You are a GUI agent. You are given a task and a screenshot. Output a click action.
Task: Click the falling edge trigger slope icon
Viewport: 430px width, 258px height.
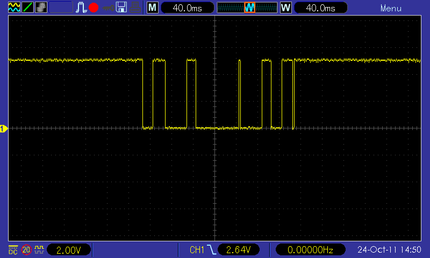211,250
